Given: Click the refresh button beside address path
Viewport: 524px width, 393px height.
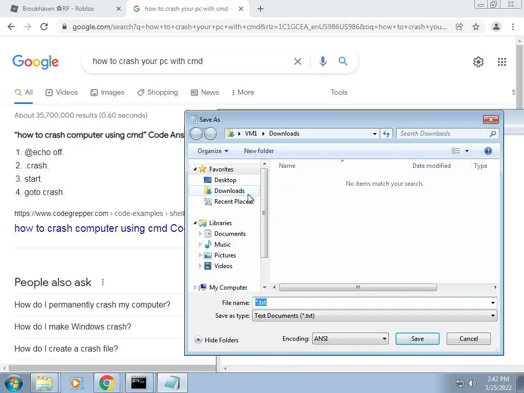Looking at the screenshot, I should 386,134.
